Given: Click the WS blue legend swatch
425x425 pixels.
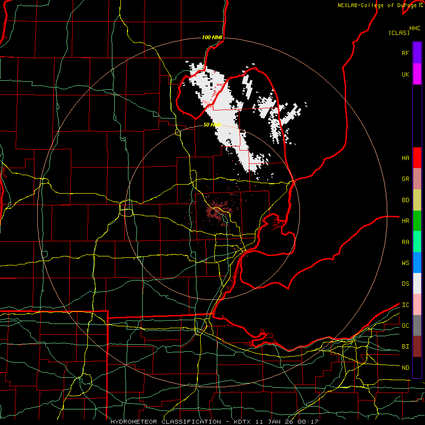Looking at the screenshot, I should (x=417, y=263).
